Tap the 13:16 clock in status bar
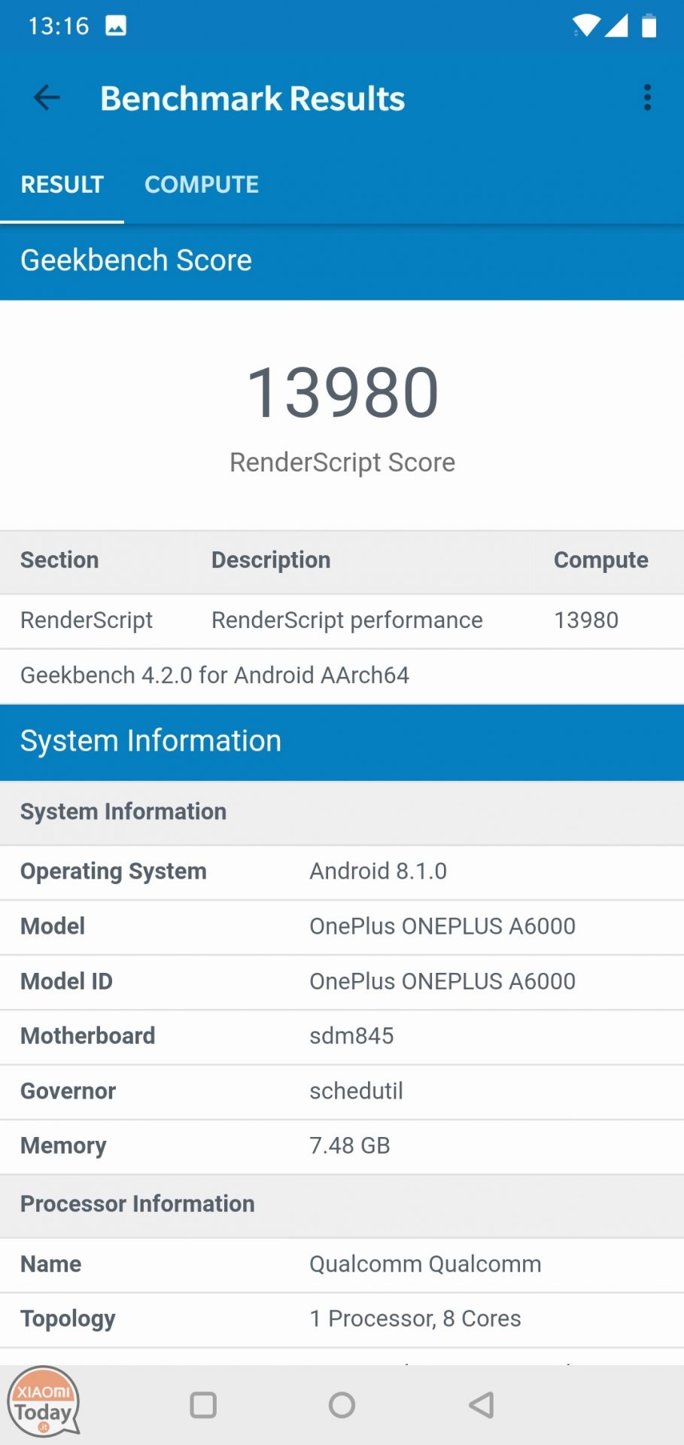684x1445 pixels. click(59, 26)
